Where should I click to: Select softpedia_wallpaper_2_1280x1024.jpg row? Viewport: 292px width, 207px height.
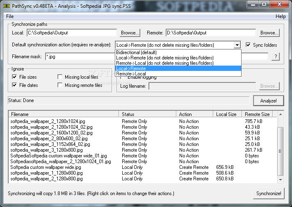(143, 121)
